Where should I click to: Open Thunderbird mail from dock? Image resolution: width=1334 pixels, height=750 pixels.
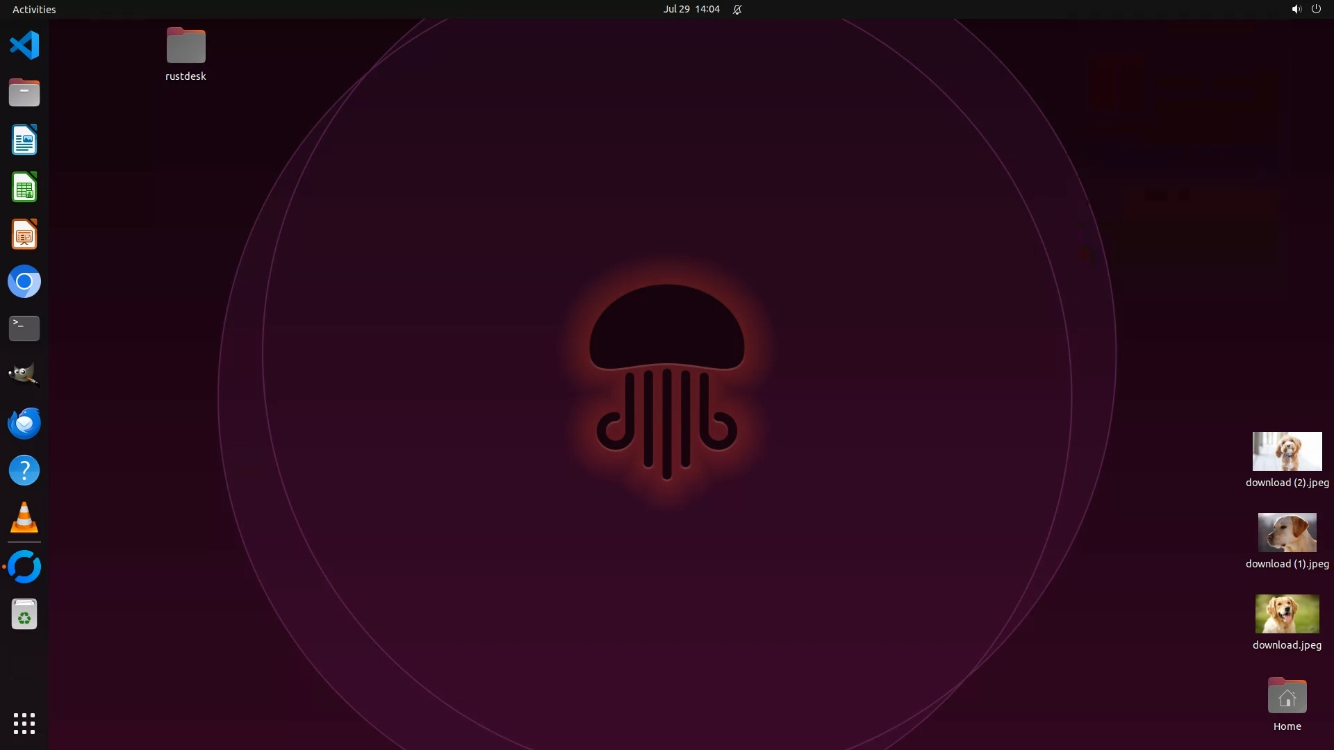pos(24,423)
